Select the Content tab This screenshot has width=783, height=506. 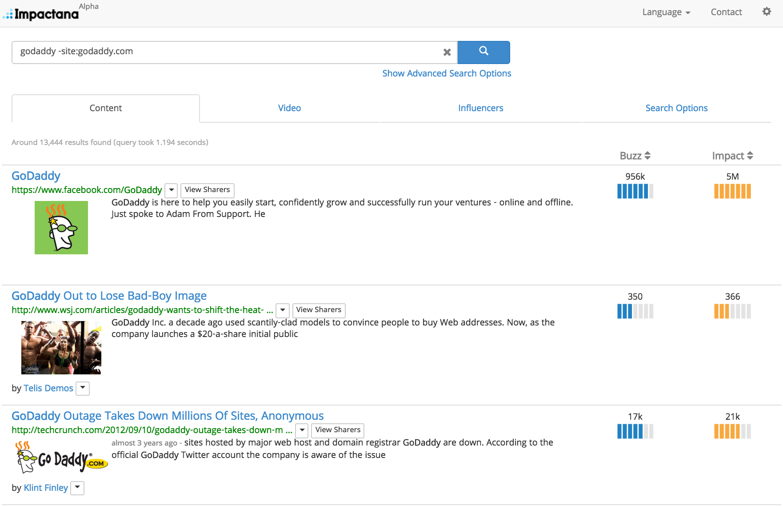point(106,108)
